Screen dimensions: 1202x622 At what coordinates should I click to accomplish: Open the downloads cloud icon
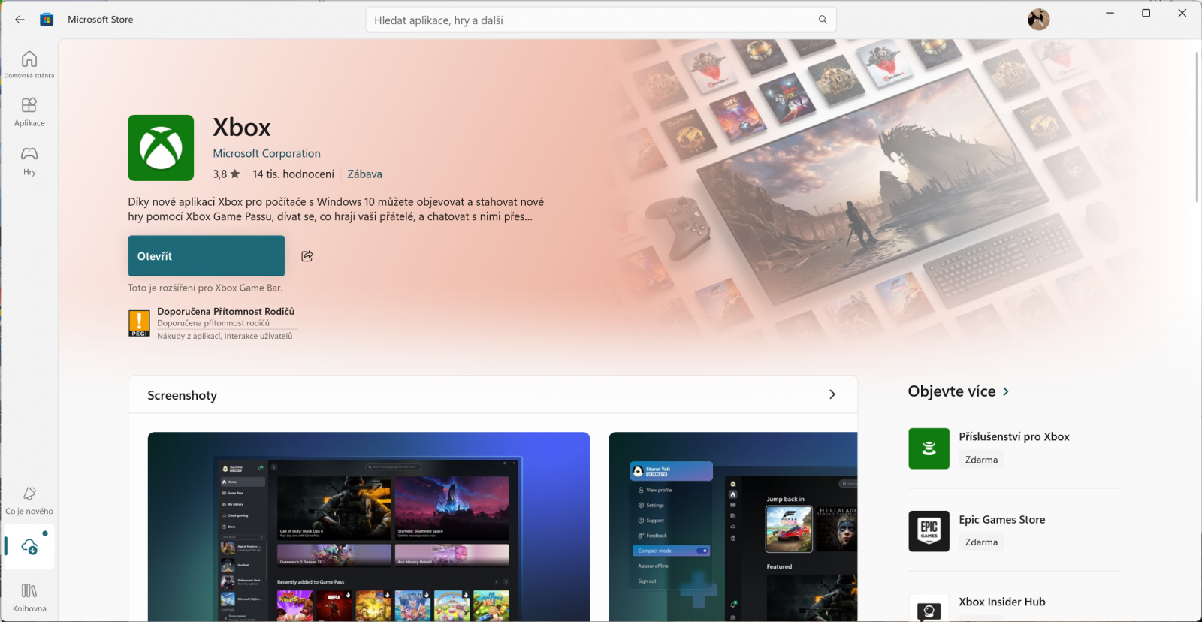click(x=29, y=546)
